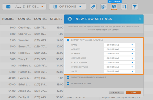Image resolution: width=153 pixels, height=100 pixels.
Task: Click the Cancel button
Action: coord(116,92)
